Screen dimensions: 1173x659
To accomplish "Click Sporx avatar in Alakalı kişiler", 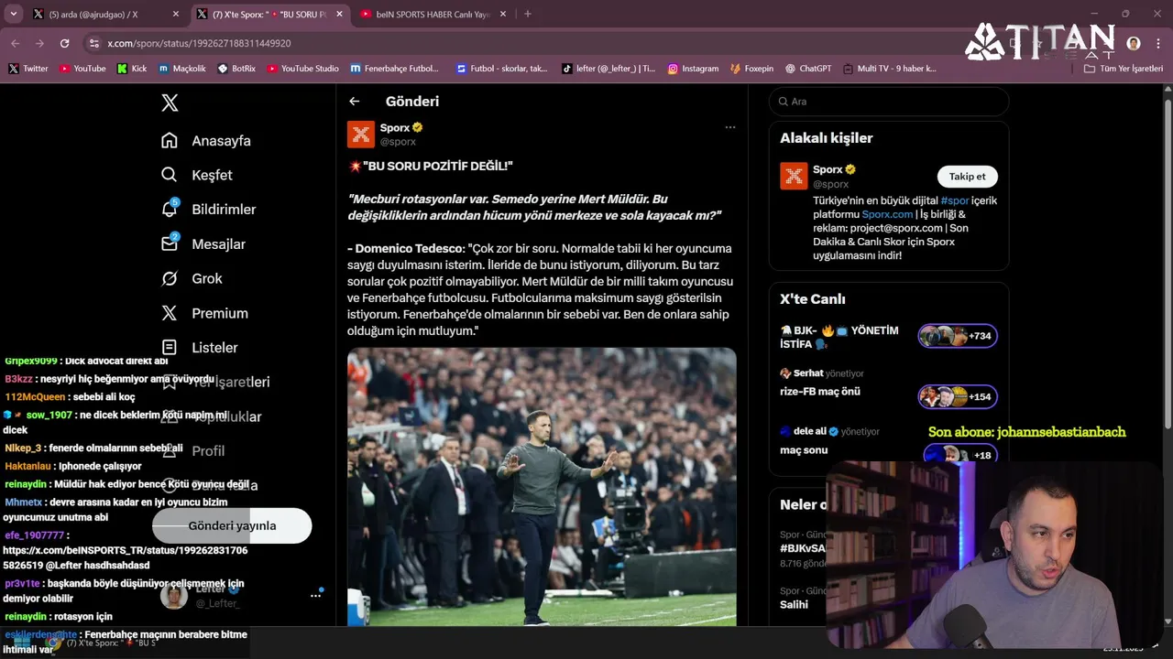I will pyautogui.click(x=794, y=176).
